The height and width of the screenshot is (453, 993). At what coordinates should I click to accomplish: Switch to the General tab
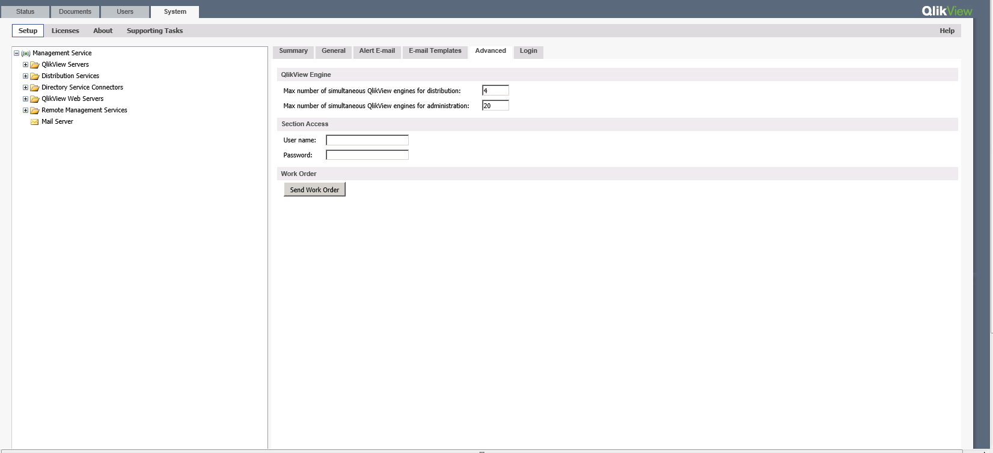click(x=334, y=52)
